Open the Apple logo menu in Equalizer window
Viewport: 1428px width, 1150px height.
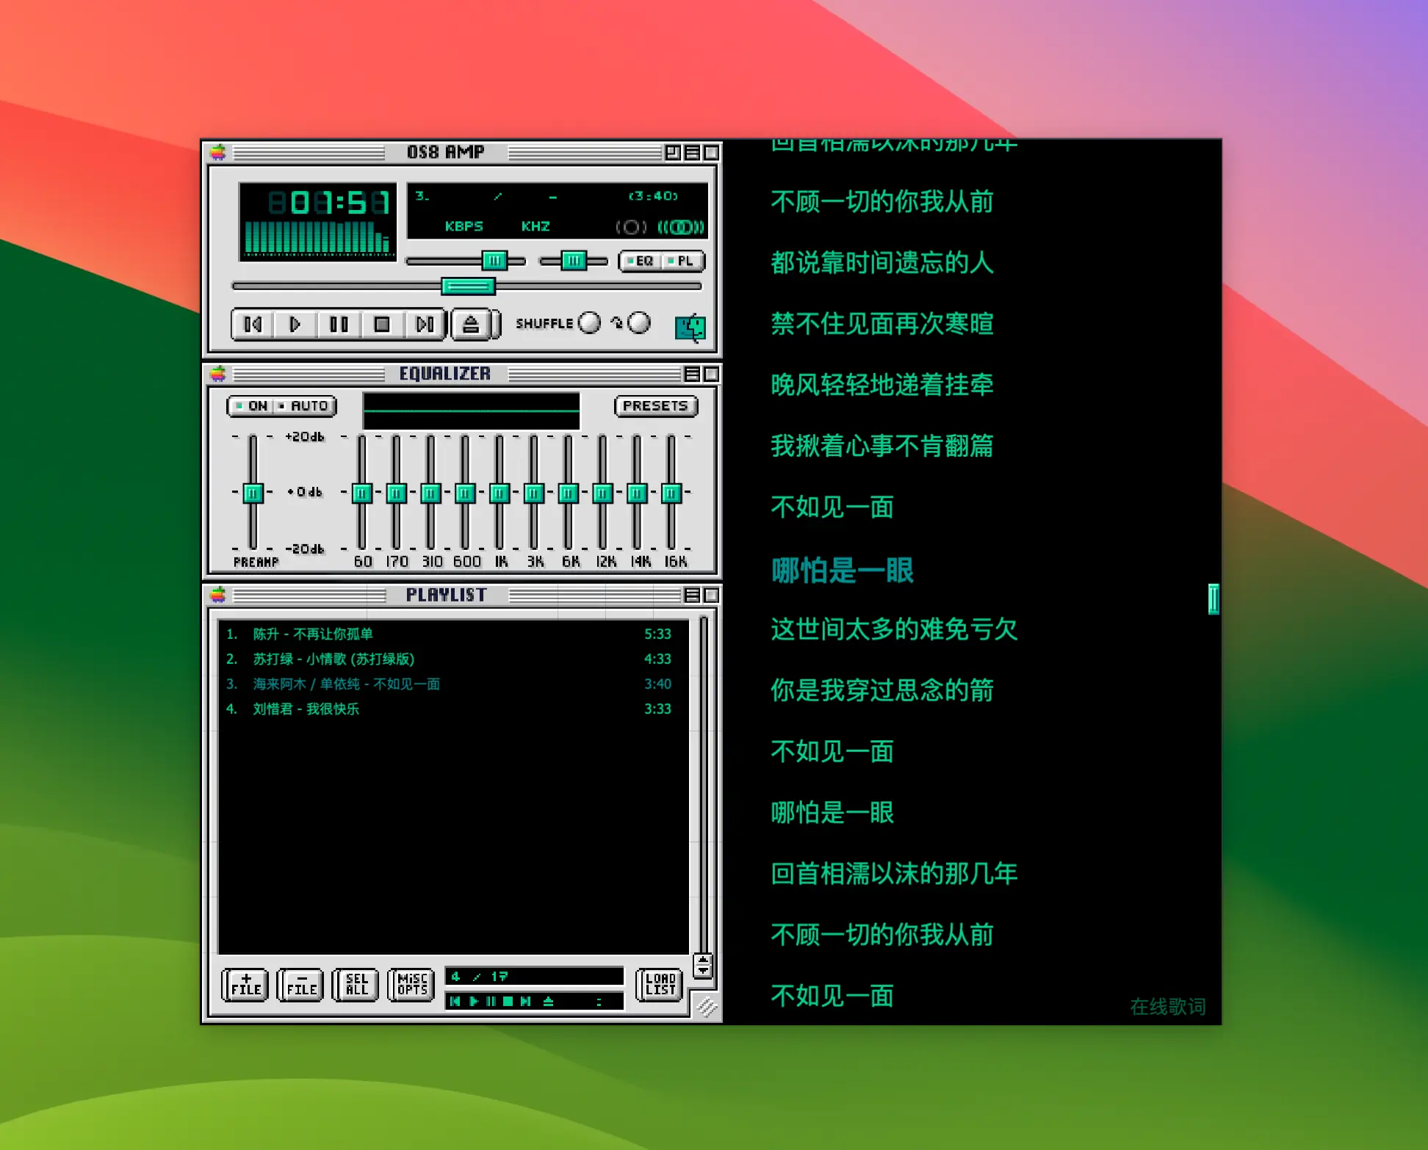(218, 374)
